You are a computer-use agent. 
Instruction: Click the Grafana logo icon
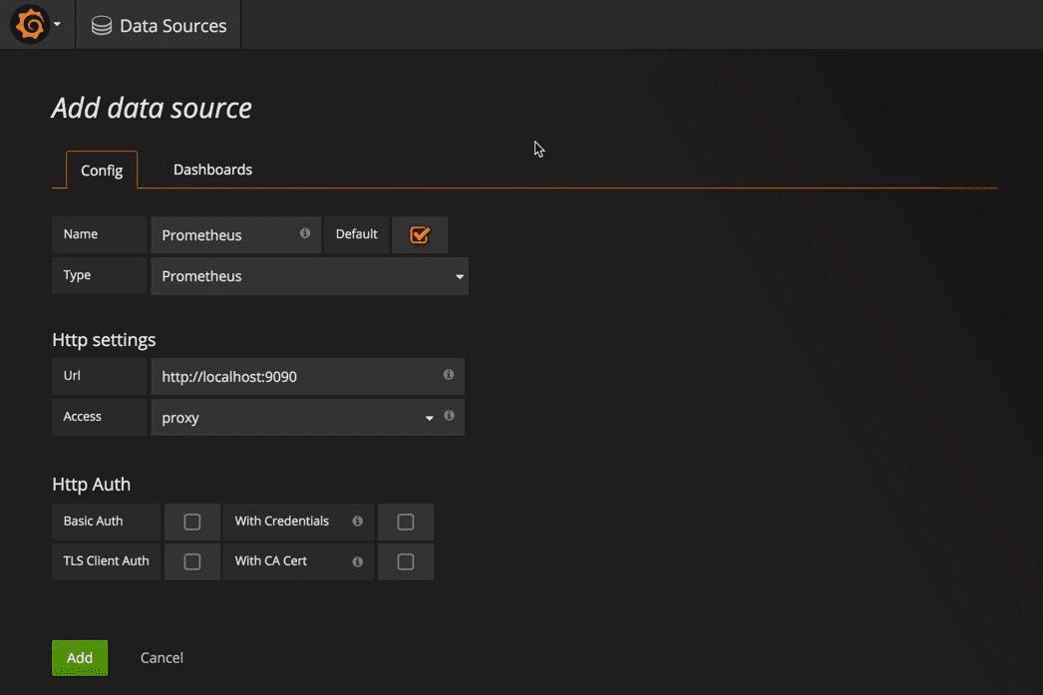30,25
